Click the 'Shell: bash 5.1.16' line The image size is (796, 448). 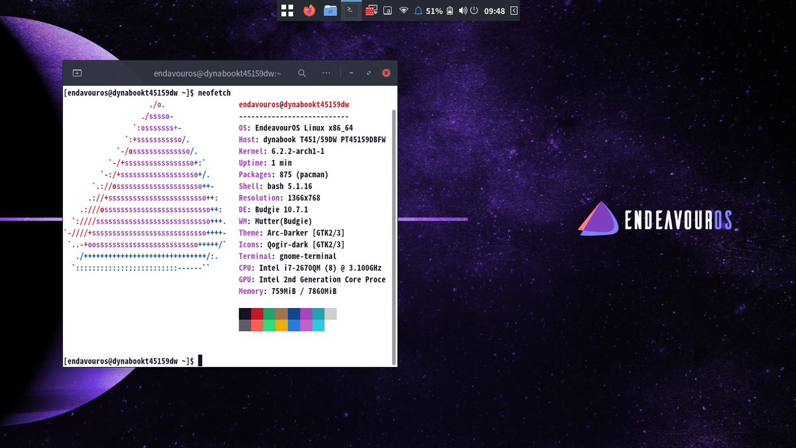[275, 187]
